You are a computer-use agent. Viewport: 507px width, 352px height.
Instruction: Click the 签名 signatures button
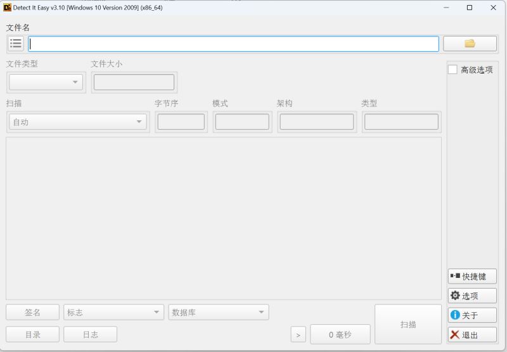click(32, 312)
